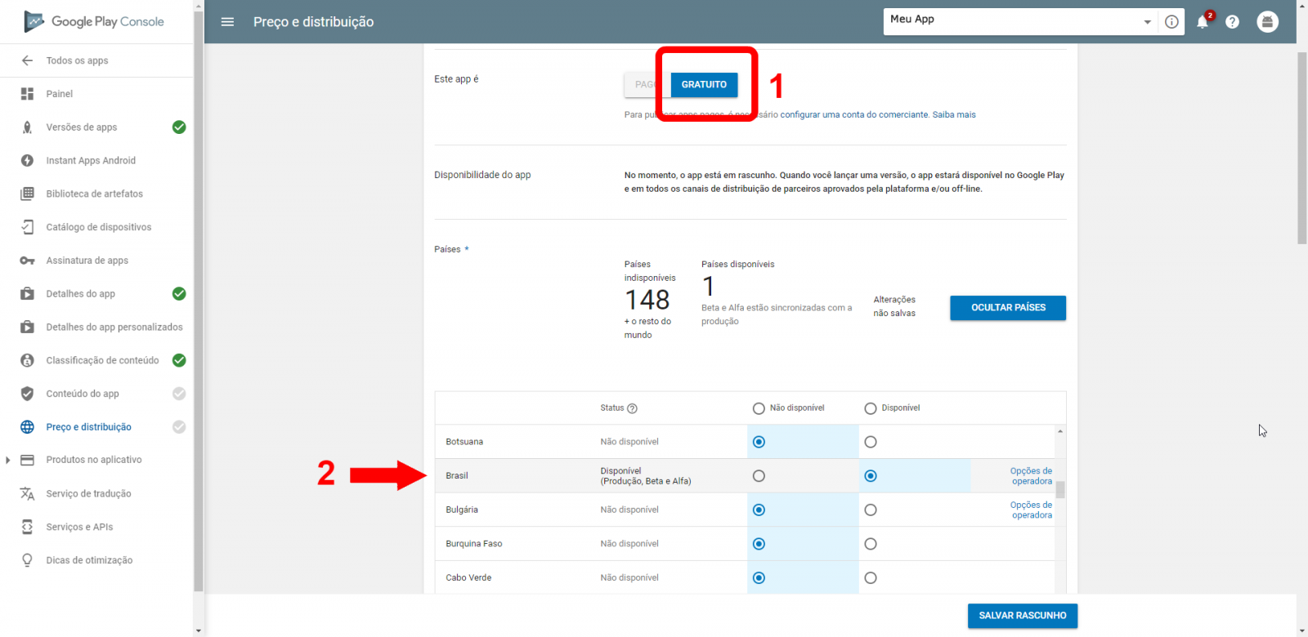Go to Todos os apps
1308x637 pixels.
click(77, 60)
